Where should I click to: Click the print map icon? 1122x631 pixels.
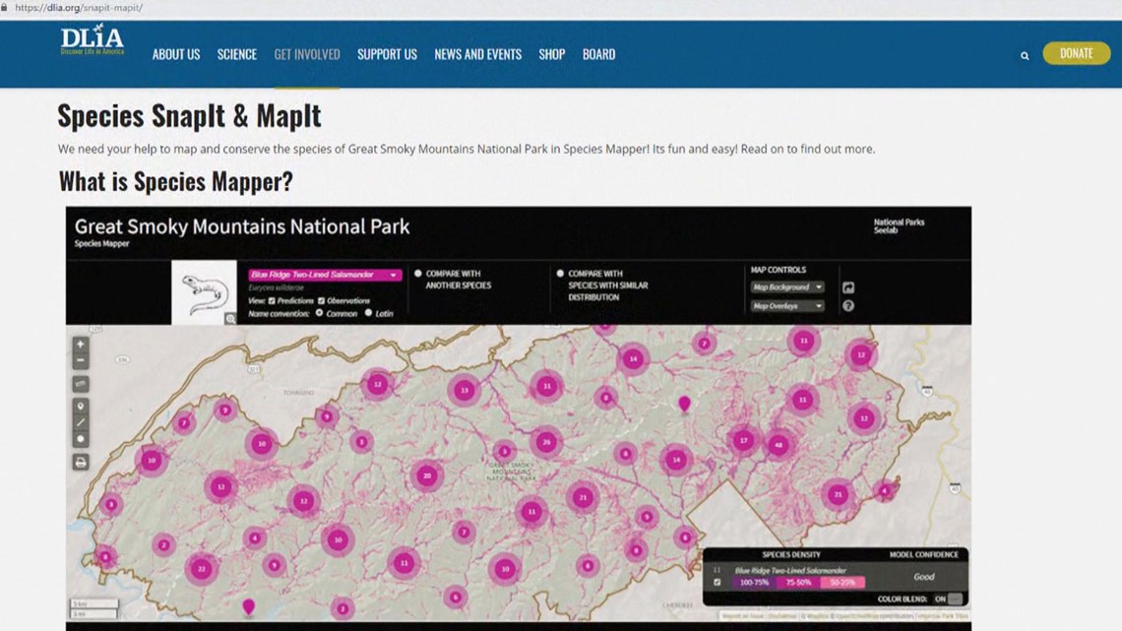[81, 462]
